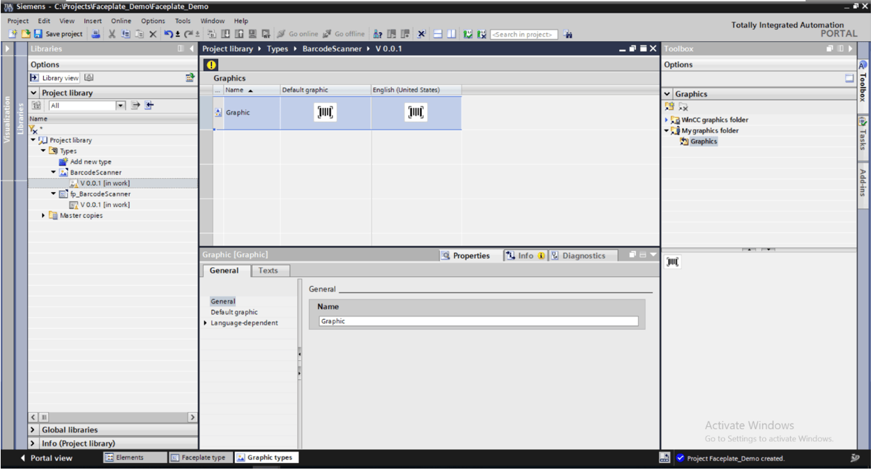Click the New project toolbar icon

[x=13, y=33]
